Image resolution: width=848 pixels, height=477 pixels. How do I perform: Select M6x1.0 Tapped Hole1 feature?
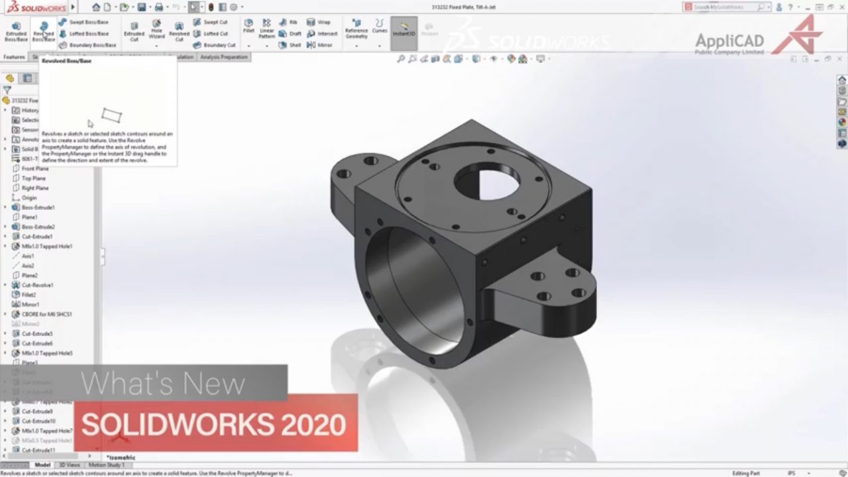pos(42,246)
